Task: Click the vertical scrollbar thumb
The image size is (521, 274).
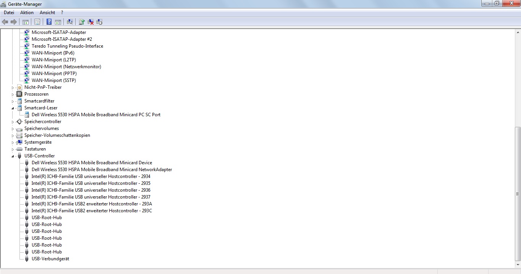Action: click(x=518, y=194)
